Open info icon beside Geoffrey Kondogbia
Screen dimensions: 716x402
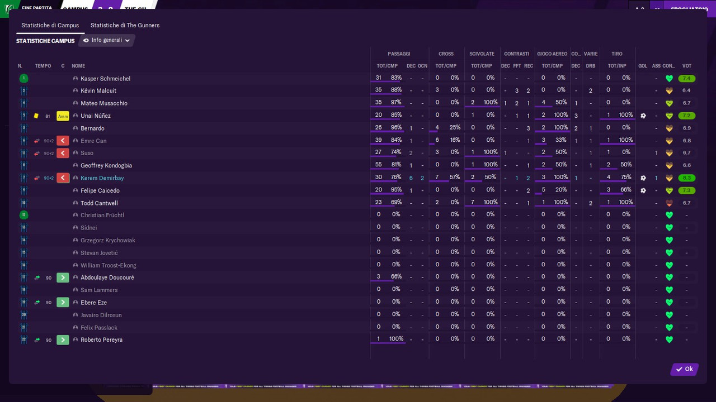tap(76, 166)
